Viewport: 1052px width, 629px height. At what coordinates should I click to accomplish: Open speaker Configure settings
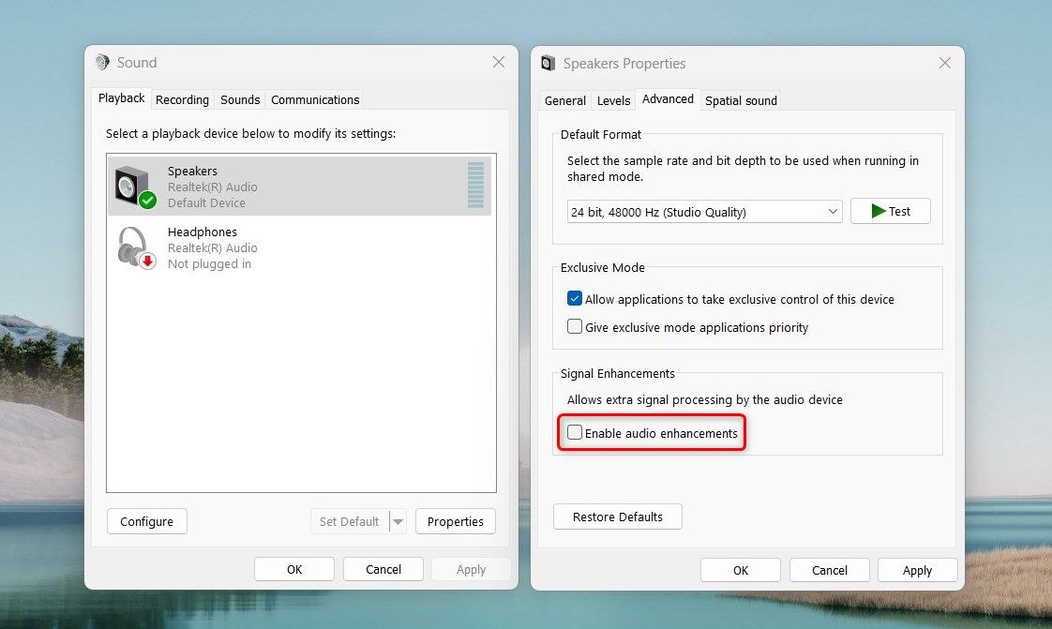coord(146,521)
